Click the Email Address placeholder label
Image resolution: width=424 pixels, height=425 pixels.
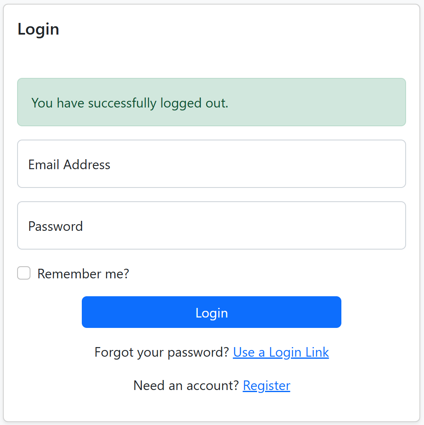[69, 165]
